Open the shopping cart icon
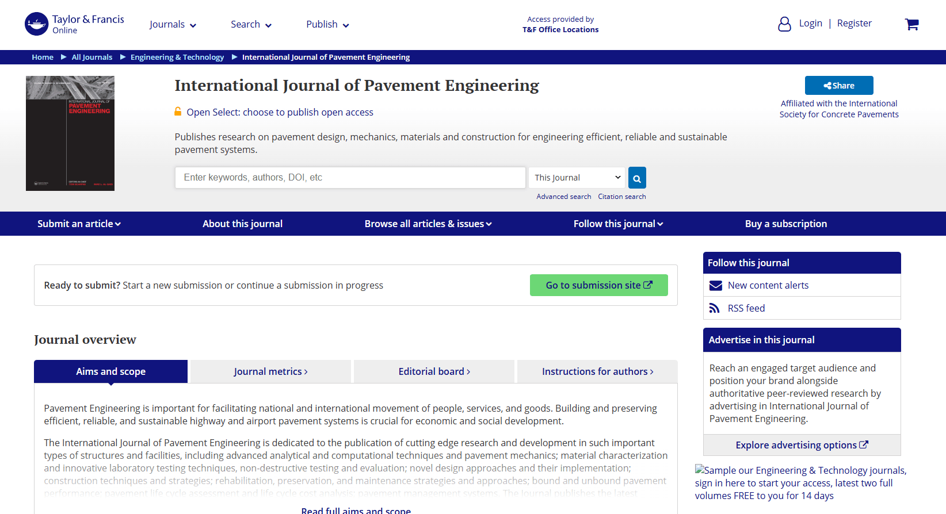 911,24
